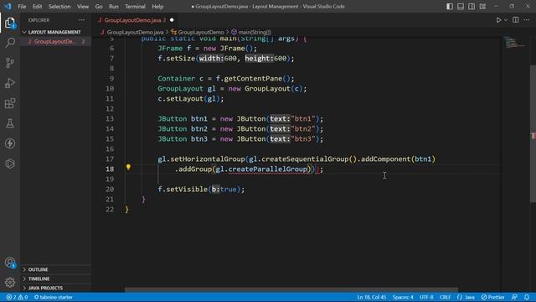Click the horizontal editor scrollbar
Viewport: 536px width, 302px height.
tap(291, 289)
